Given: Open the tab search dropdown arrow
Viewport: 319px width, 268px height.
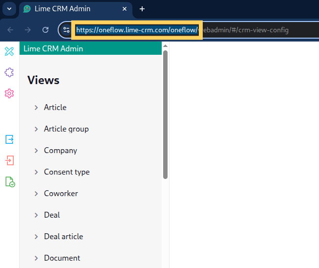Looking at the screenshot, I should pyautogui.click(x=9, y=9).
